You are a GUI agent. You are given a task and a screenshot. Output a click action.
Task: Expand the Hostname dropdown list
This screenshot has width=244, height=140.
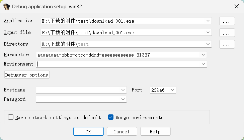[123, 90]
